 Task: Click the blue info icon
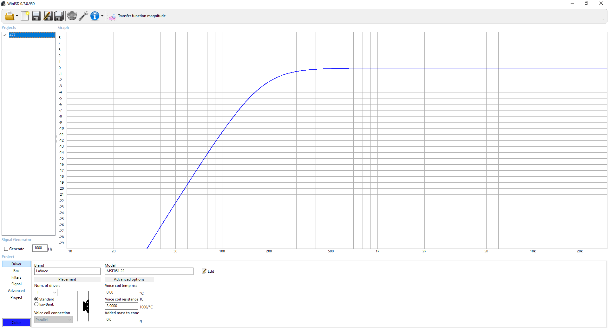95,16
